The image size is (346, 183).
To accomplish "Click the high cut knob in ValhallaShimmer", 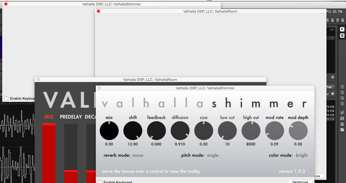I will 251,130.
